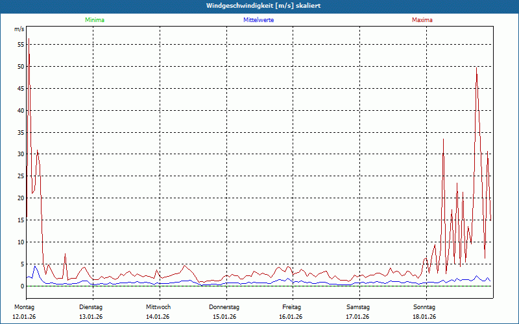Select the Montag day label
519x324 pixels.
[24, 307]
